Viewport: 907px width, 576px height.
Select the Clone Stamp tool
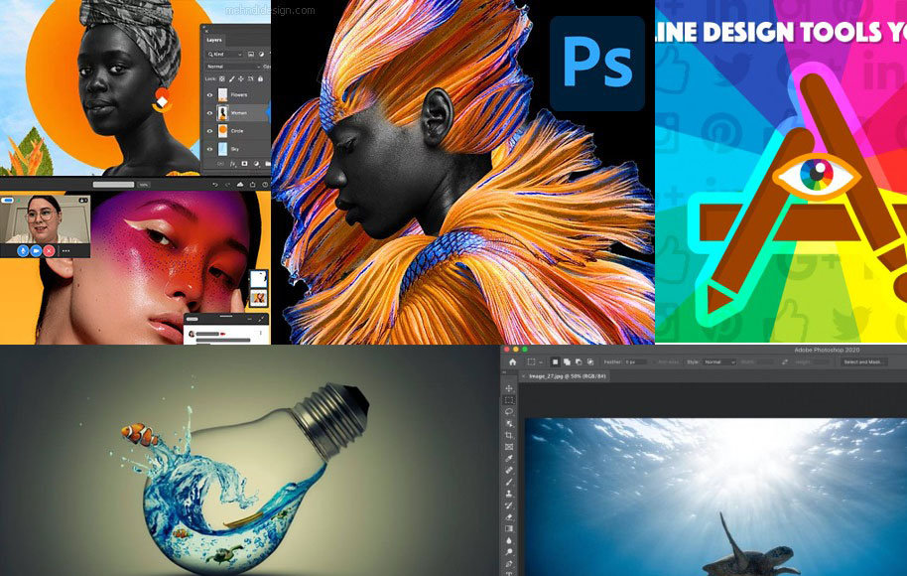(x=509, y=494)
